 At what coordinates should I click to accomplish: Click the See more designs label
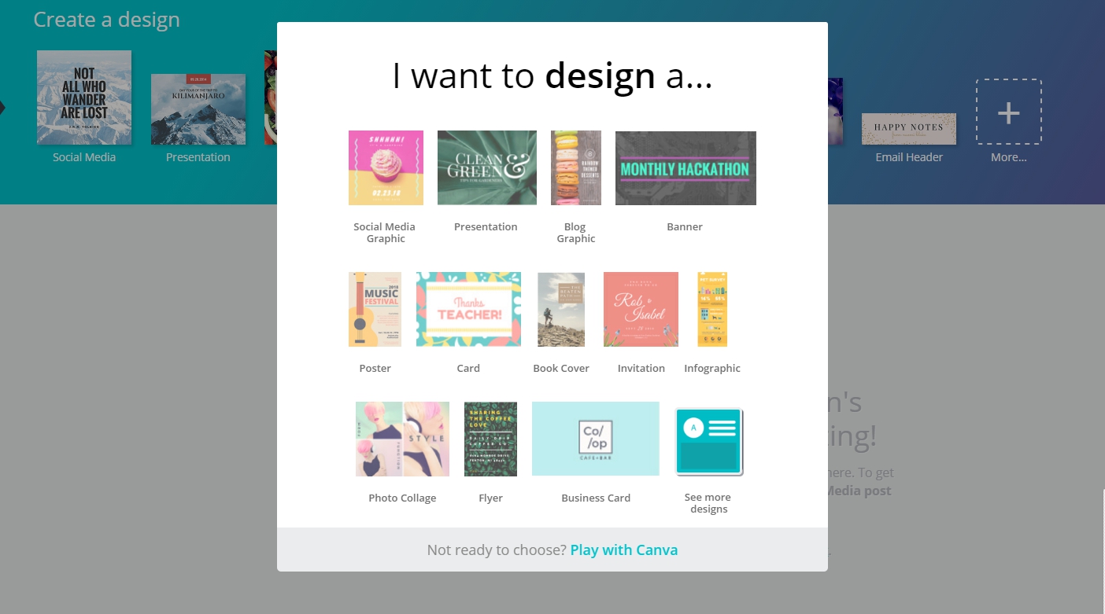tap(708, 503)
